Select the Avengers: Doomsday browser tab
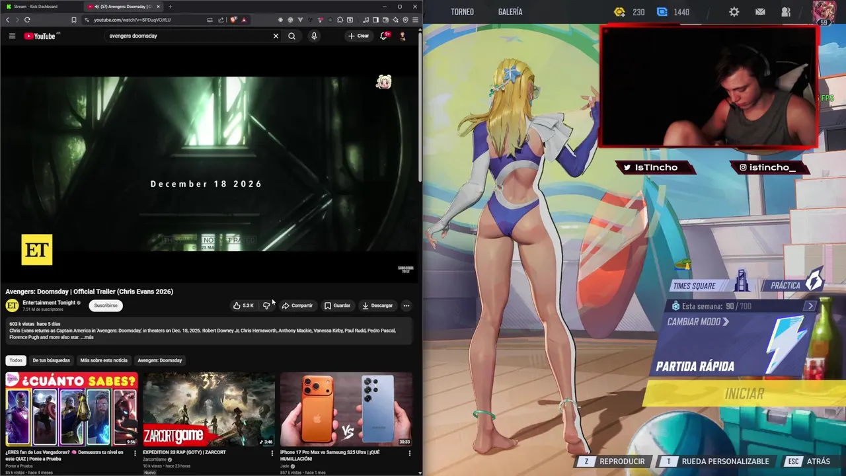The image size is (846, 476). pos(124,7)
